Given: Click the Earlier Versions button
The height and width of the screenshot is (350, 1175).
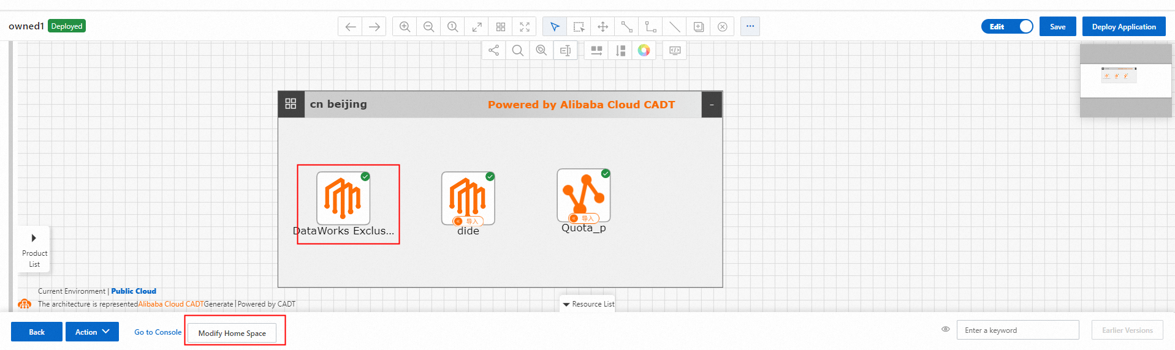Looking at the screenshot, I should point(1127,330).
